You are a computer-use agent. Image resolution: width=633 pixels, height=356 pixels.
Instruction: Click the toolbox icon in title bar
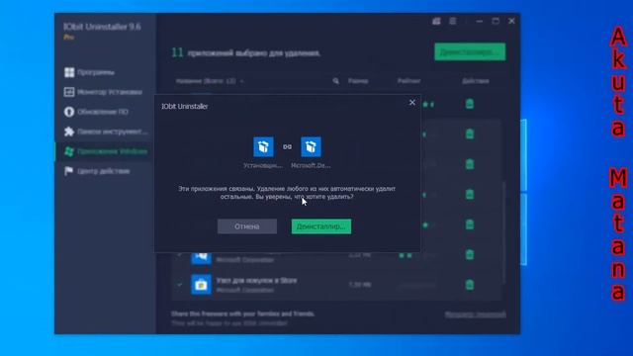436,21
